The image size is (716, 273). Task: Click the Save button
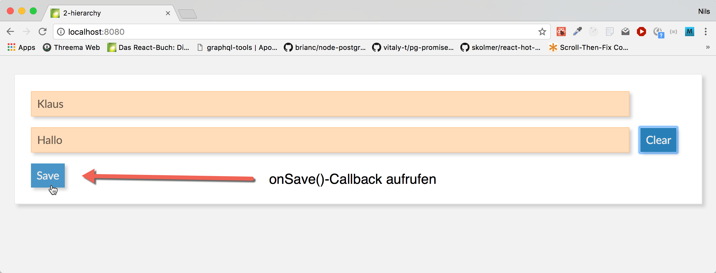click(48, 175)
